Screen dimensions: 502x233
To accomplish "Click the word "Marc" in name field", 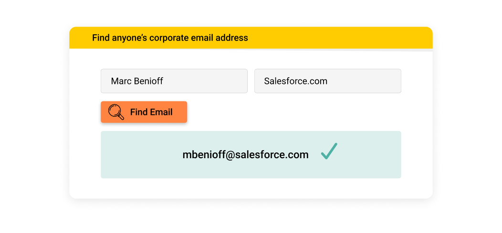I will tap(121, 81).
